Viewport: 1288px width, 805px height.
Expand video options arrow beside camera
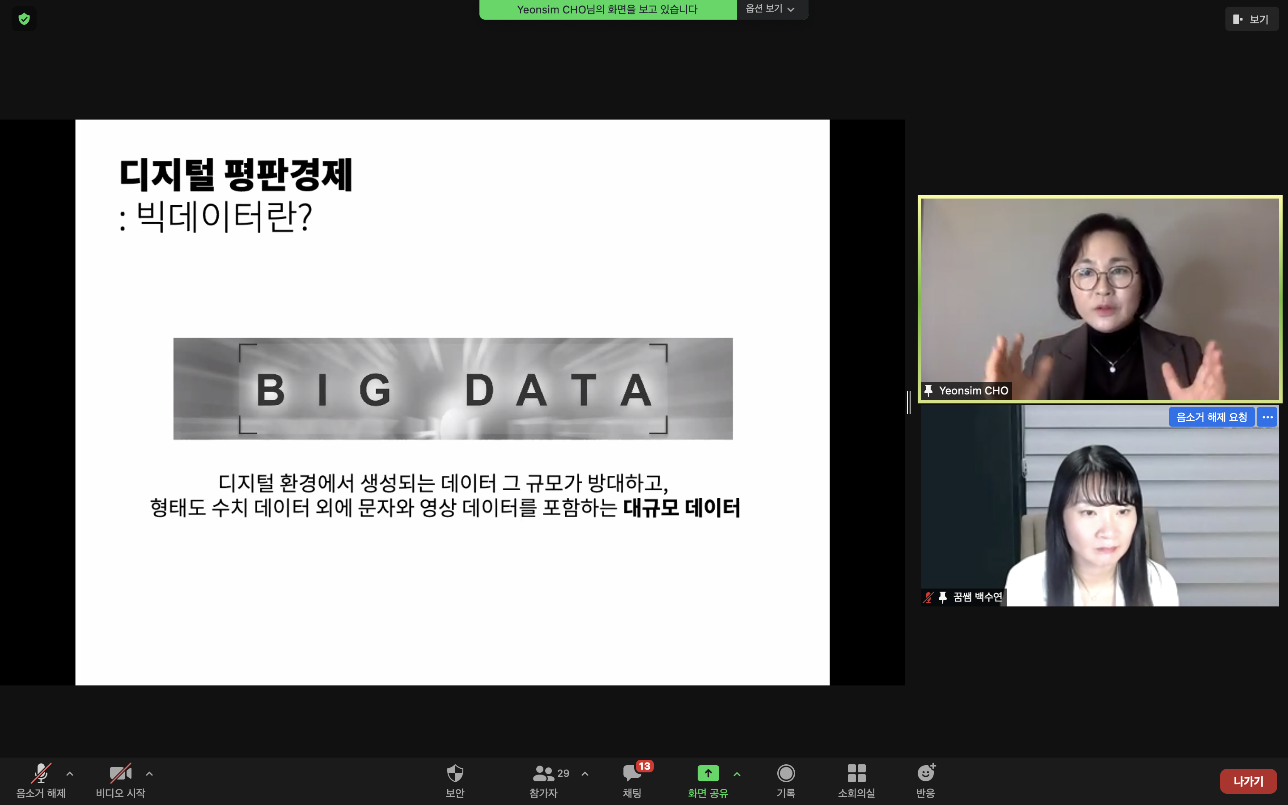[149, 774]
